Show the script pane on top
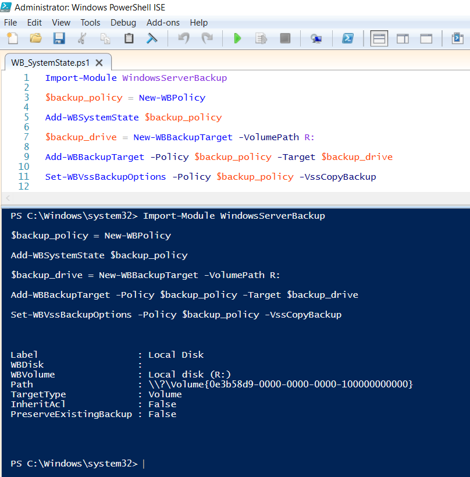The image size is (470, 477). pyautogui.click(x=379, y=39)
